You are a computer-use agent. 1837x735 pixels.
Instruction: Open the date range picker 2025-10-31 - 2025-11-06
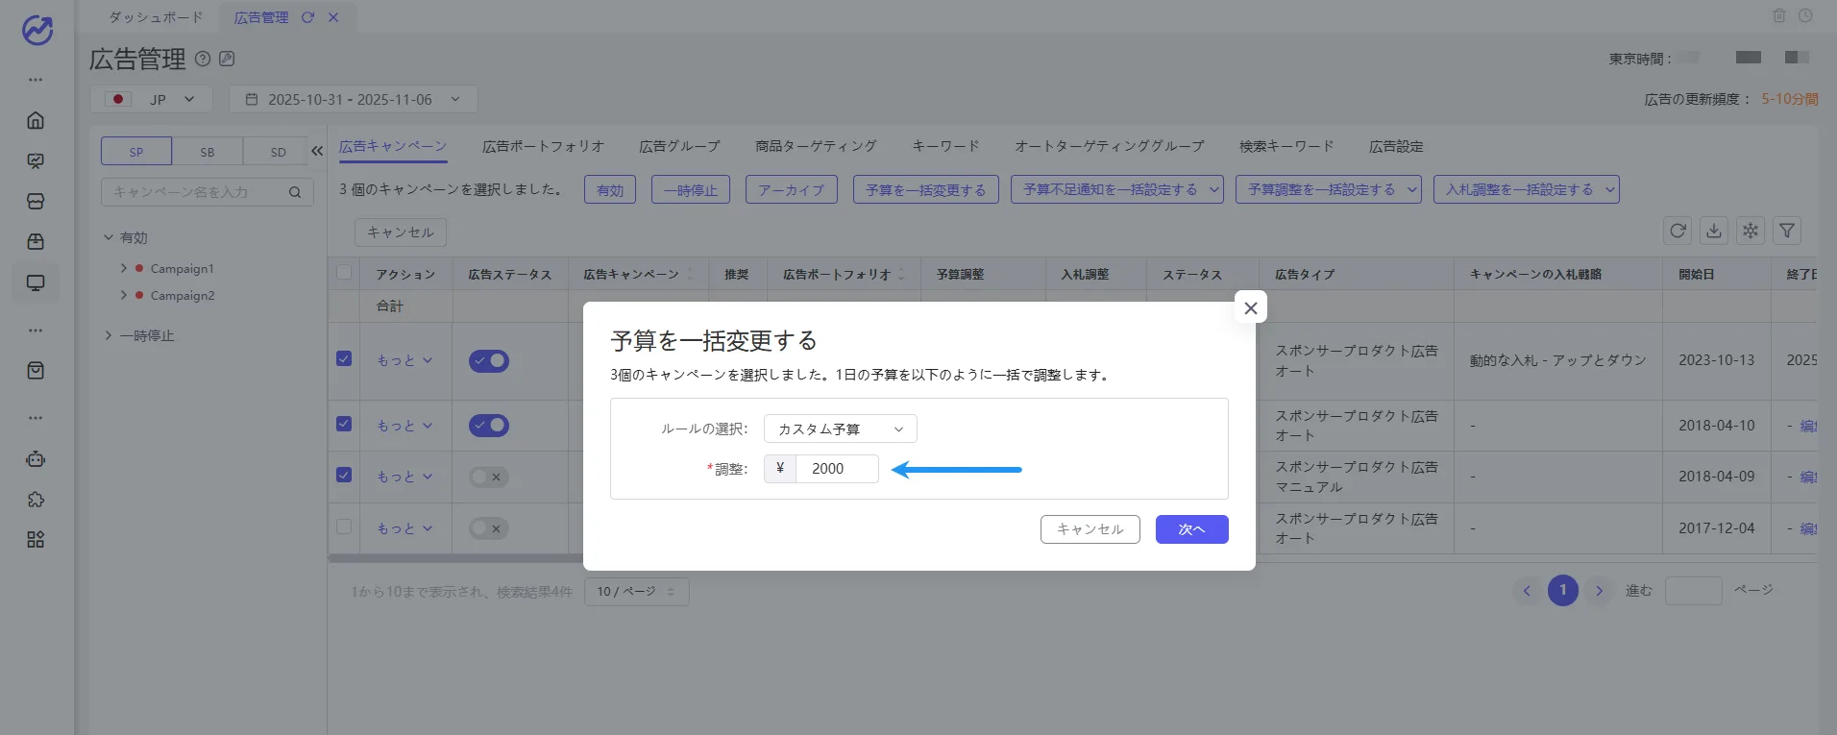coord(354,99)
